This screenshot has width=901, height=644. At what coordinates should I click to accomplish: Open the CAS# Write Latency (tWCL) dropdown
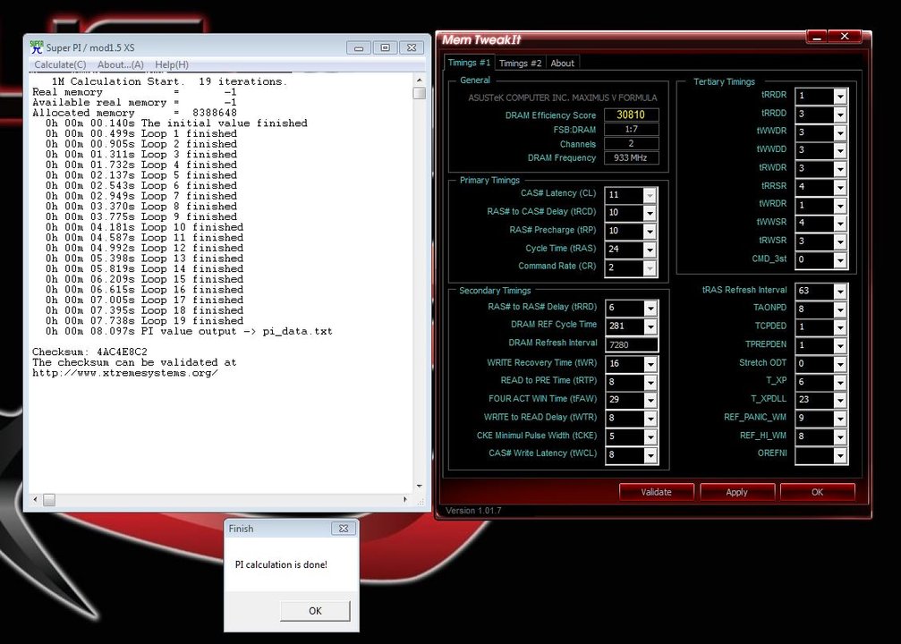[x=650, y=455]
